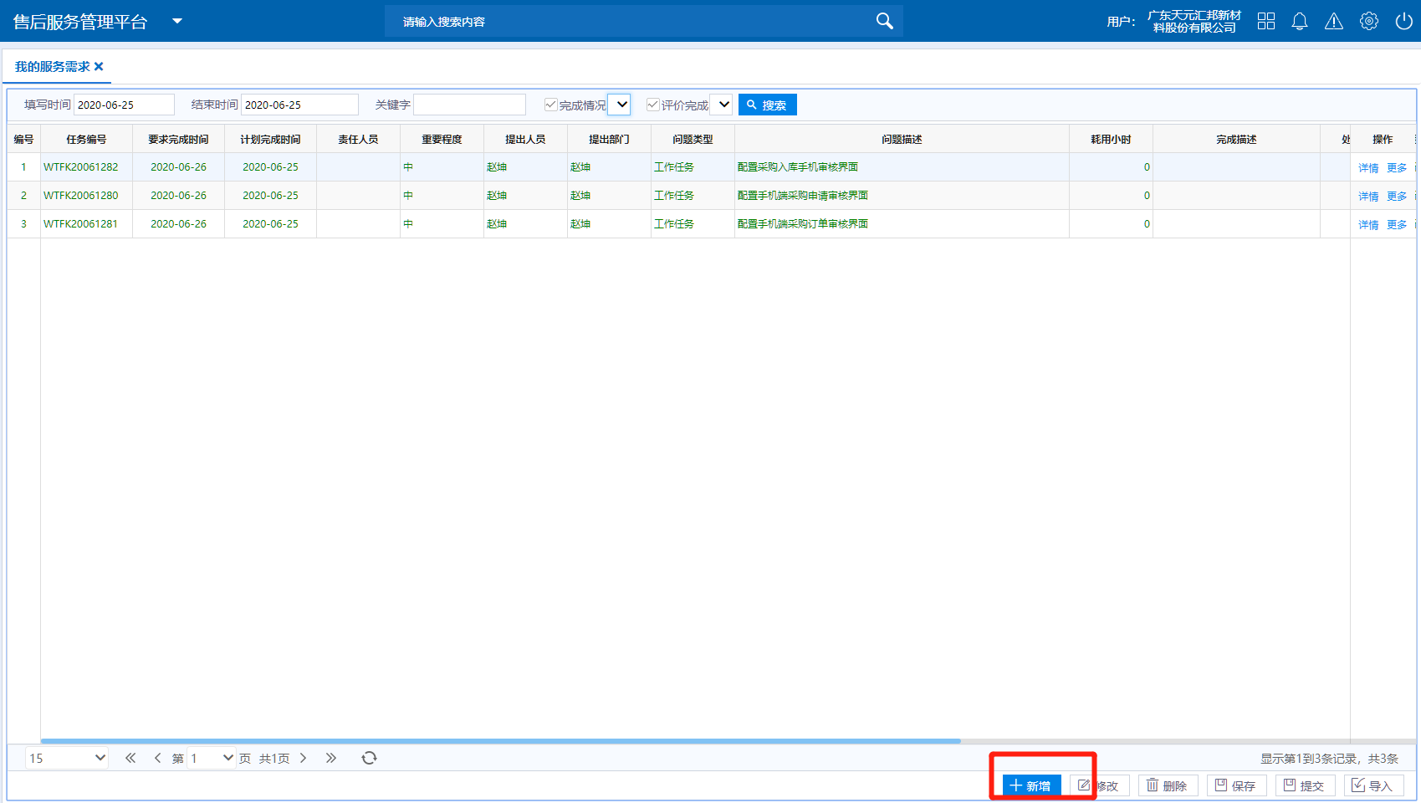This screenshot has width=1421, height=803.
Task: Toggle the 完成情况 checkbox
Action: pos(550,105)
